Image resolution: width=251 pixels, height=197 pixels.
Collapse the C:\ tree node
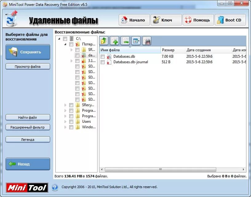tap(59, 39)
